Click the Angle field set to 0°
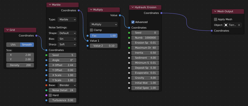The width and height of the screenshot is (248, 106). [x=62, y=60]
